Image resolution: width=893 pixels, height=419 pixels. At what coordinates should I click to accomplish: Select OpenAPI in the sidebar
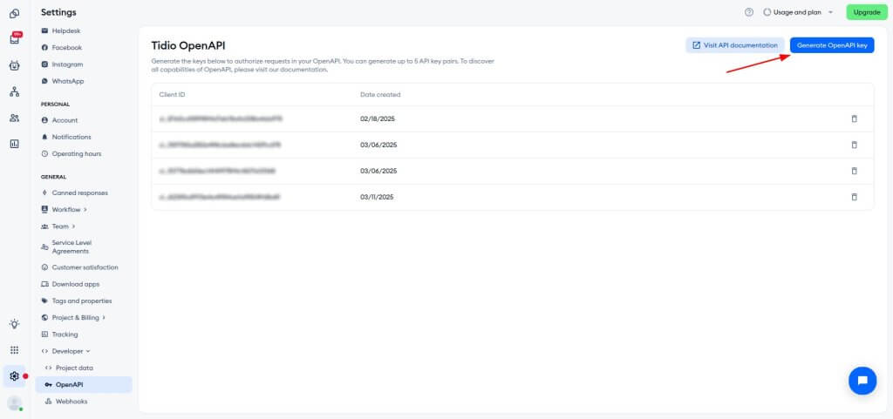84,385
